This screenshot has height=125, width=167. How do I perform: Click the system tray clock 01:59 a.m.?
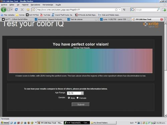(x=161, y=123)
